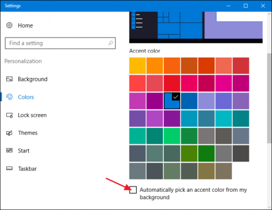Image resolution: width=272 pixels, height=210 pixels.
Task: Pick the yellow accent color in top-left
Action: [138, 65]
